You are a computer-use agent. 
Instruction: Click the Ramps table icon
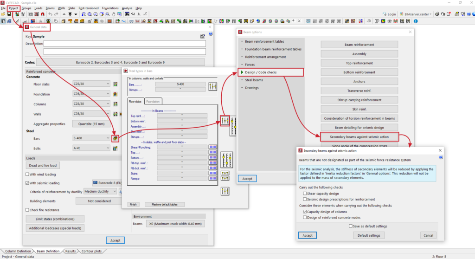(212, 178)
